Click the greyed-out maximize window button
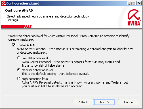This screenshot has height=109, width=143. 134,3
